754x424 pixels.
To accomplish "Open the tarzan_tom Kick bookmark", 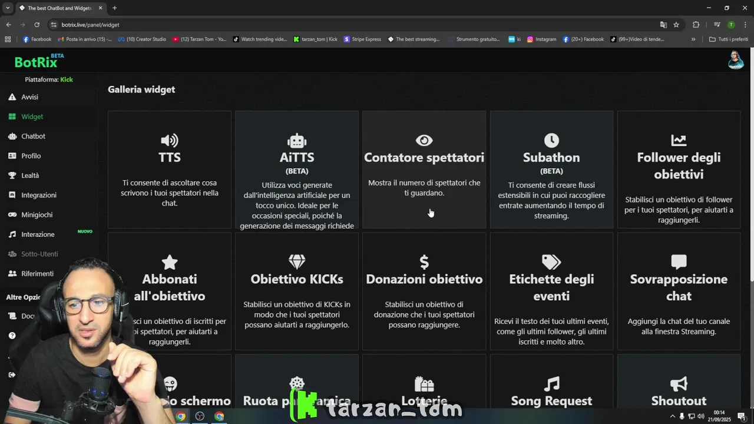I will pyautogui.click(x=315, y=39).
